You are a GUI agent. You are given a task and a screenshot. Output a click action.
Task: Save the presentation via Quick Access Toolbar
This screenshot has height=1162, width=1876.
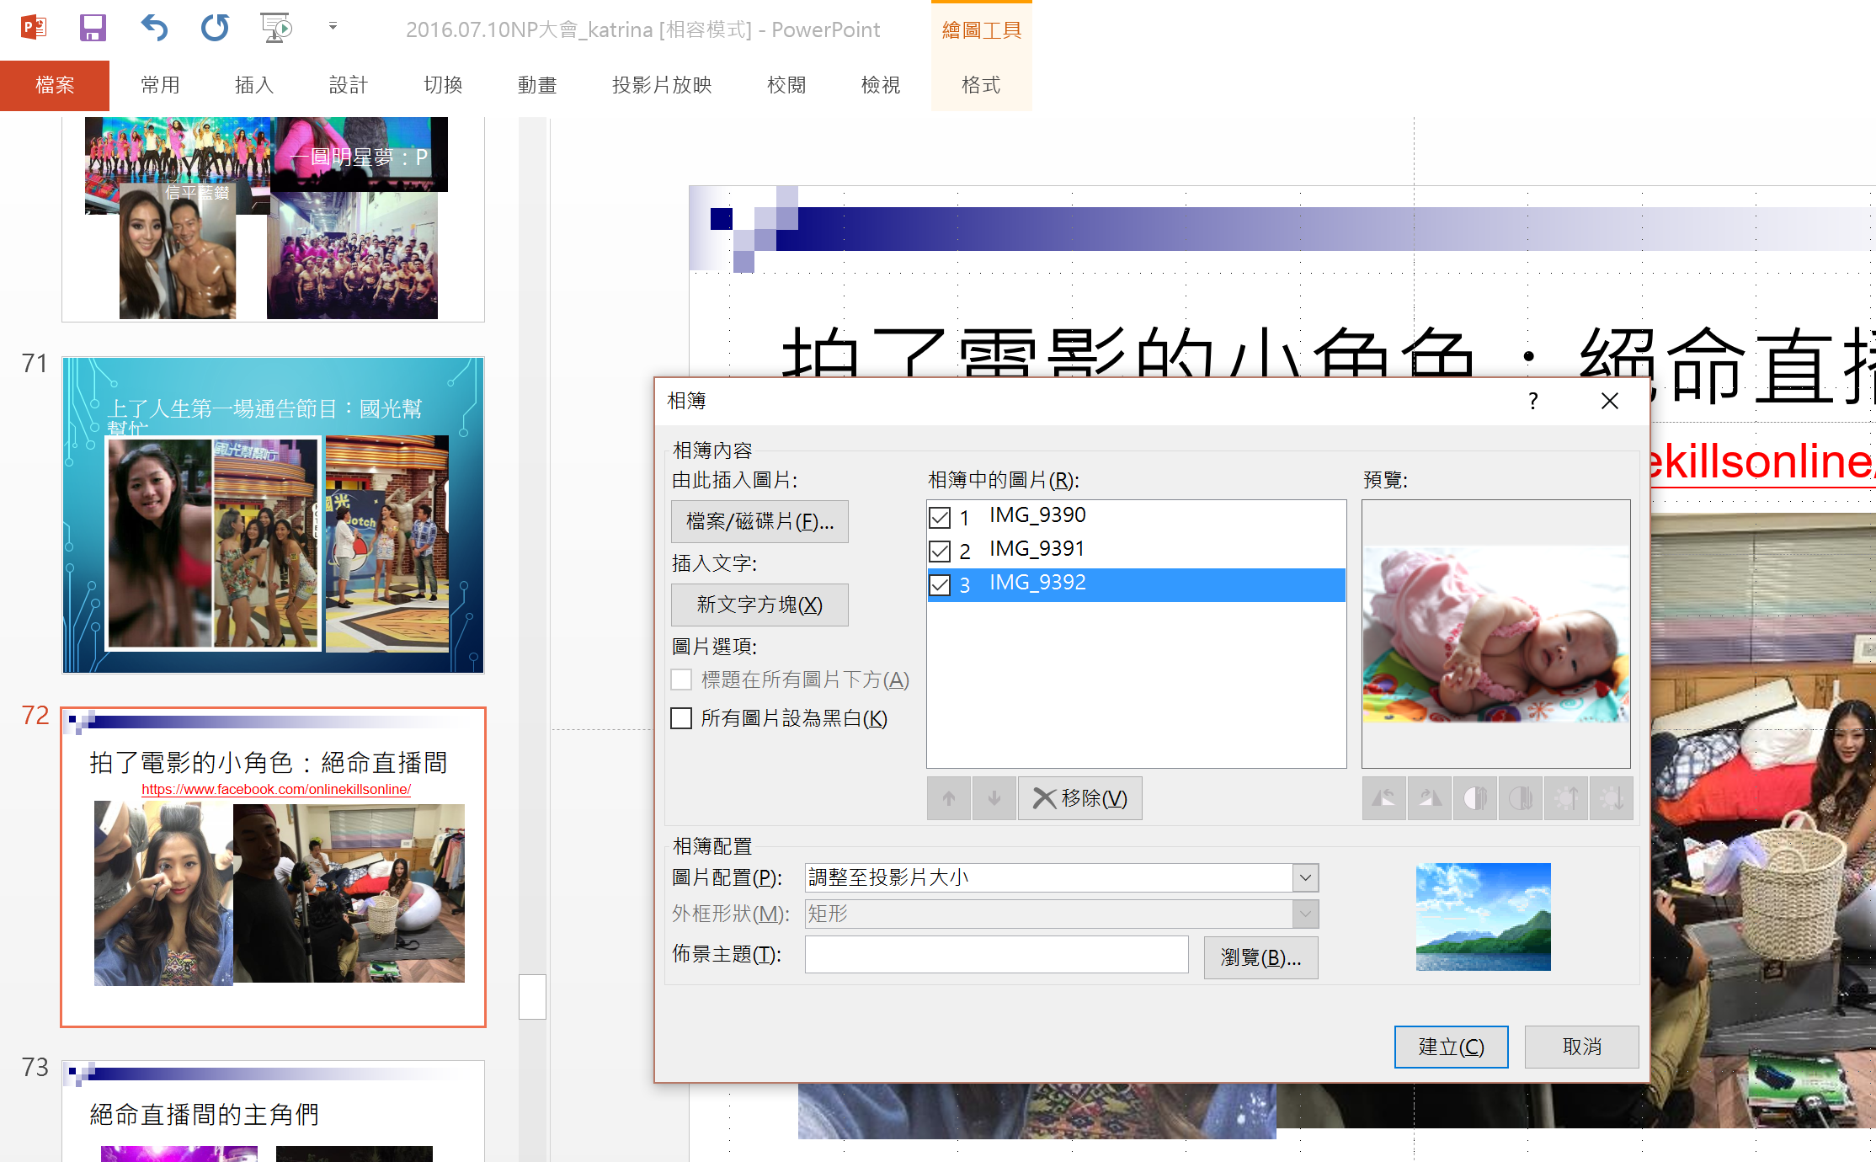tap(93, 28)
